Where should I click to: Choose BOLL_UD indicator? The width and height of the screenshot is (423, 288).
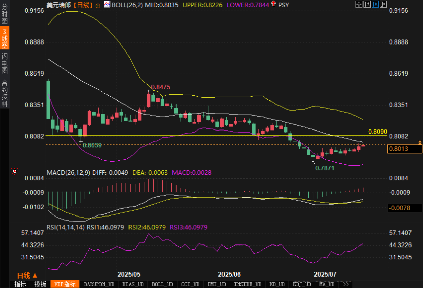[x=162, y=284]
